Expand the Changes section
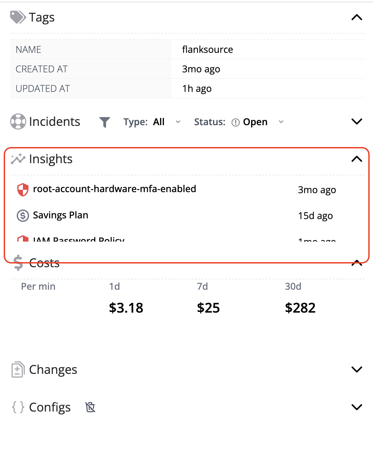 357,369
